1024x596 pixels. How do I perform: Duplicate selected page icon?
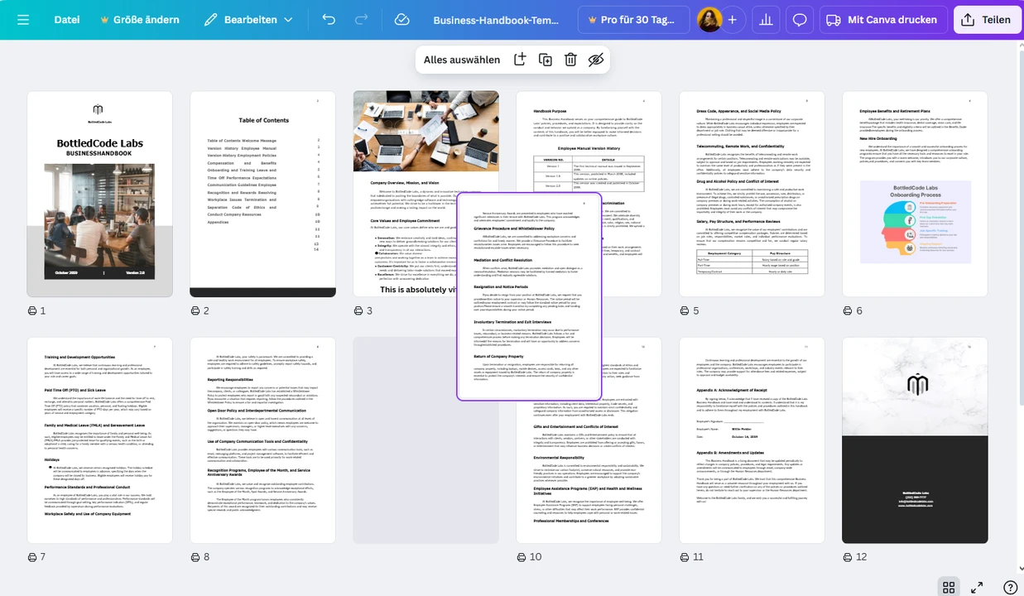546,60
